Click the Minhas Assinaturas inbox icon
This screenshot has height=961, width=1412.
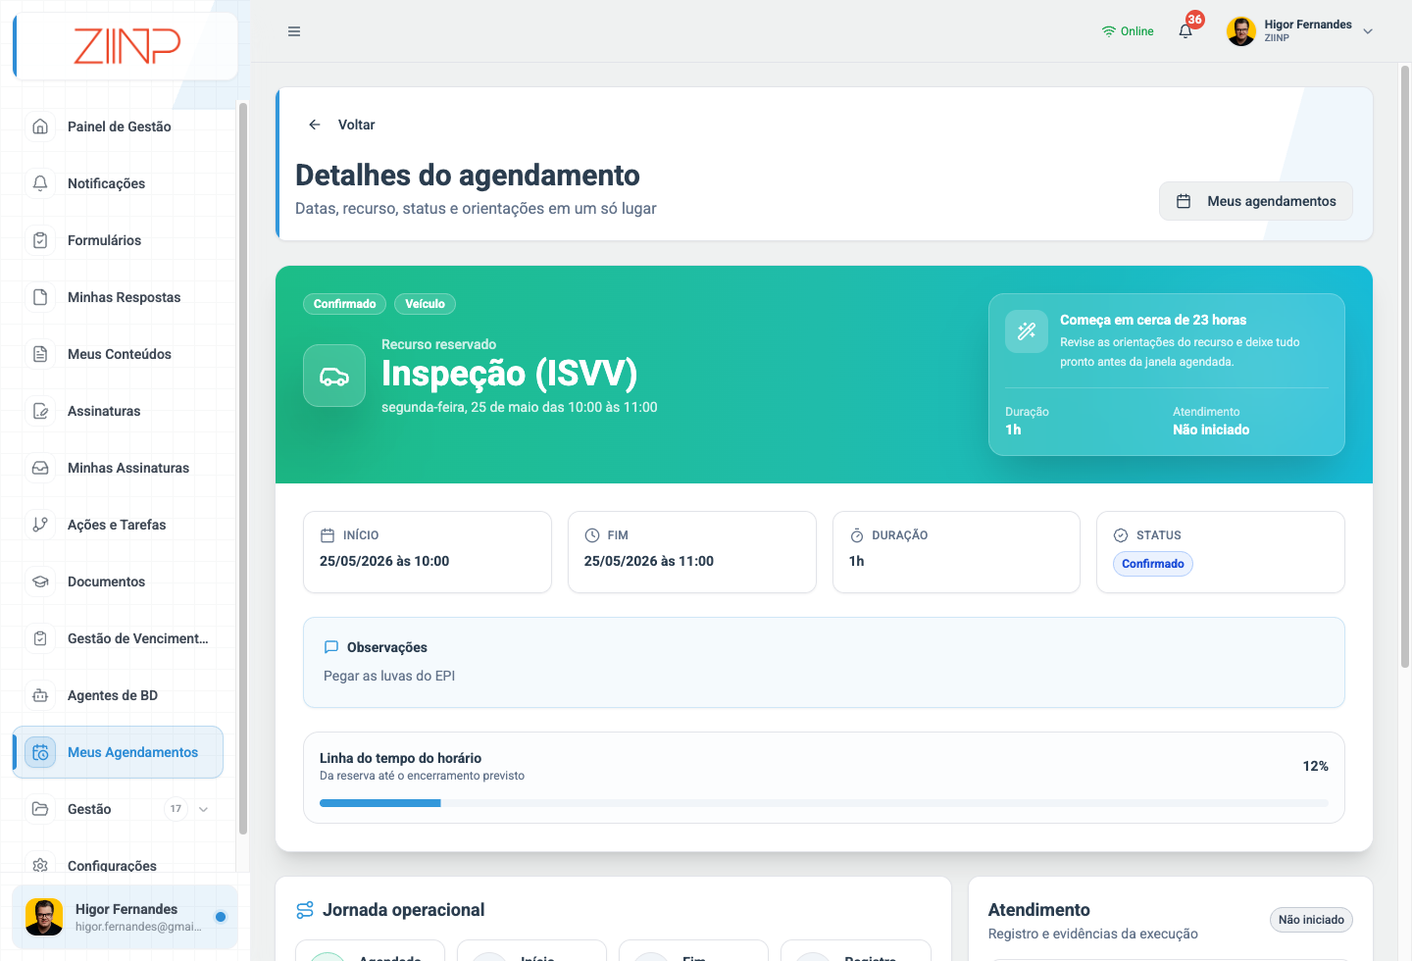tap(40, 468)
